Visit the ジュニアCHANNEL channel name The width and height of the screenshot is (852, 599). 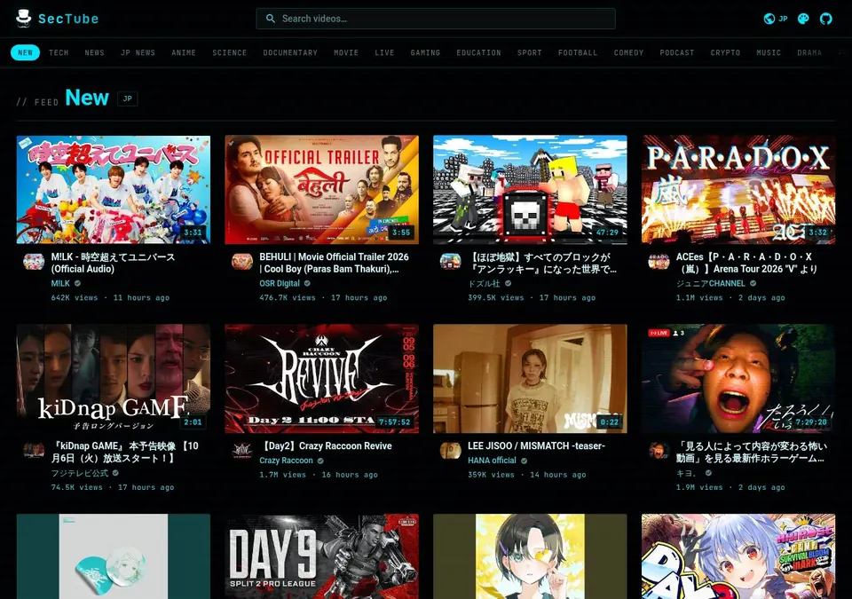(710, 283)
